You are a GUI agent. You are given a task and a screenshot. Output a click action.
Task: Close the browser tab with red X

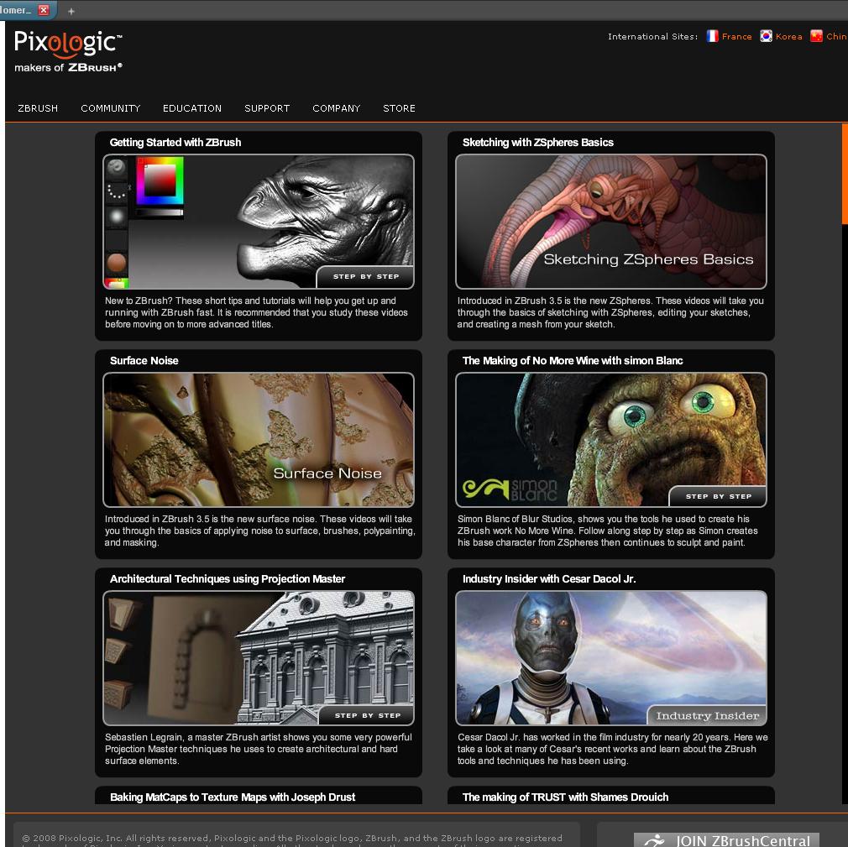(x=44, y=10)
